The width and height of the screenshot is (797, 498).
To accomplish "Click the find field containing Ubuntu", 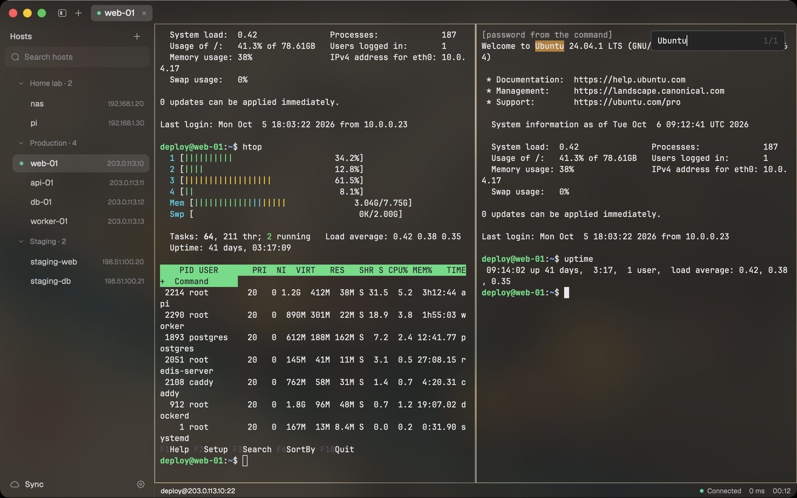I will point(718,40).
